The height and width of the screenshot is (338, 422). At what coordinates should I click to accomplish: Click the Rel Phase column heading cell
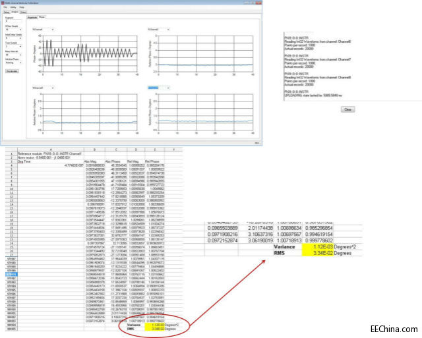(x=155, y=161)
